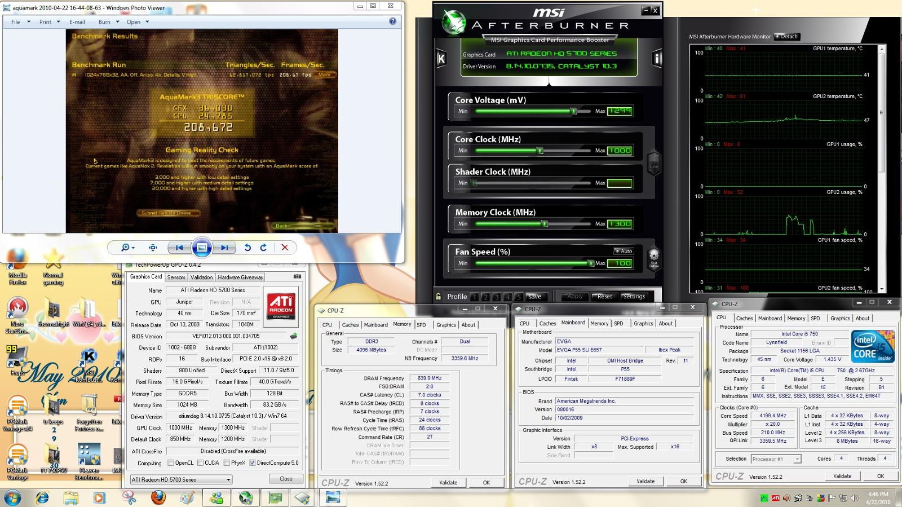Click the User Define fan speed button

(654, 261)
